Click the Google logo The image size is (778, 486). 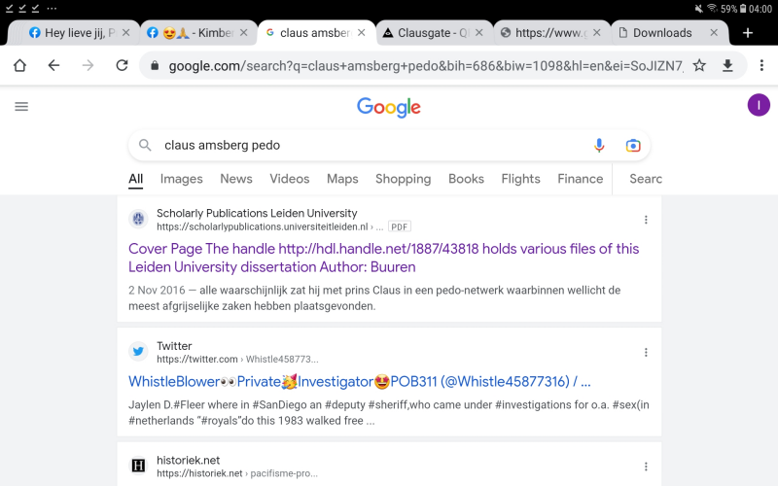point(389,107)
